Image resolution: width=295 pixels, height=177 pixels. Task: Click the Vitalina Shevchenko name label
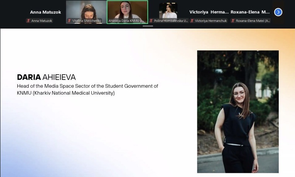pos(87,21)
